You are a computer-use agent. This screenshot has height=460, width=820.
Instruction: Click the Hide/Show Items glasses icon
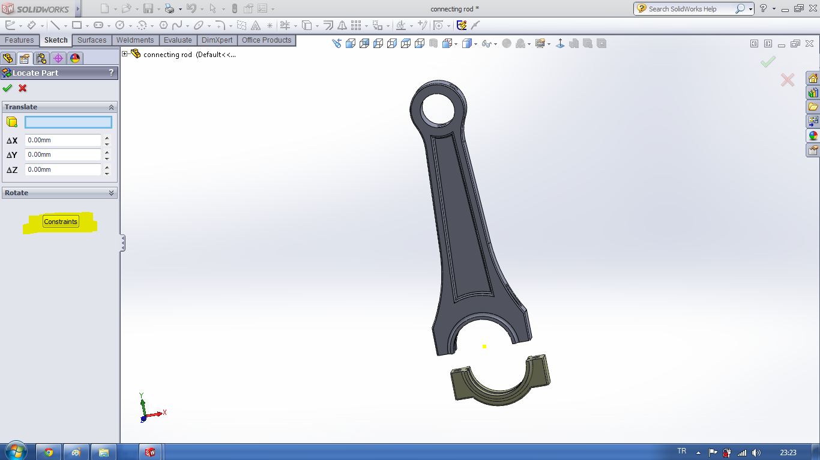pyautogui.click(x=486, y=44)
